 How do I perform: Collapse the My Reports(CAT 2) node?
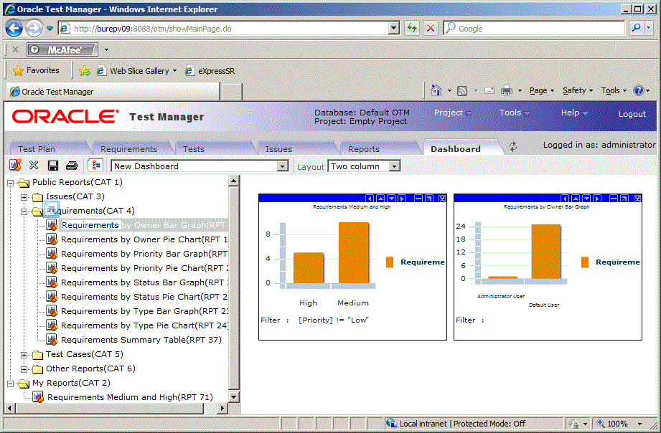click(x=11, y=384)
